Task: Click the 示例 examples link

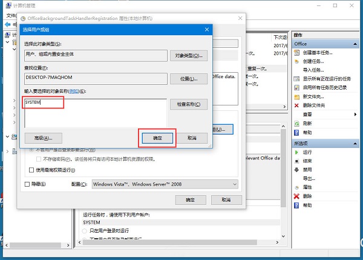Action: tap(74, 91)
